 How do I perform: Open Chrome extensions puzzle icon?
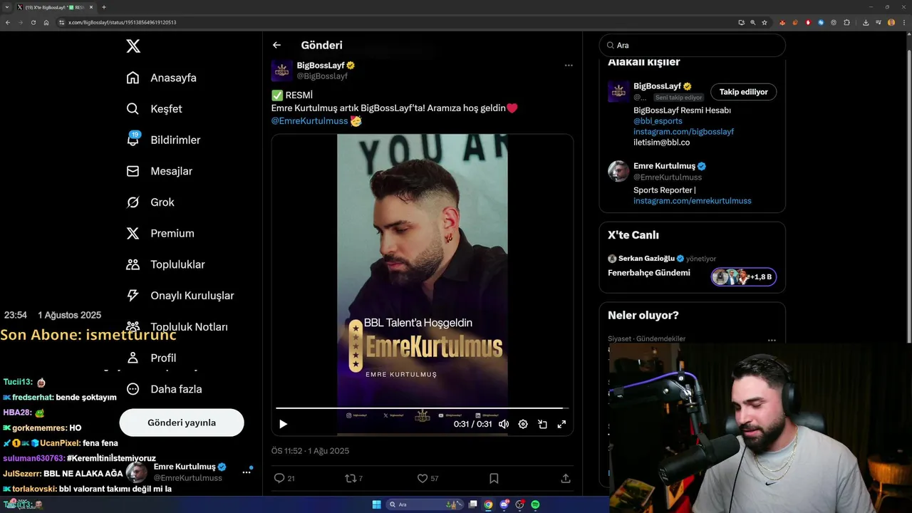[846, 23]
